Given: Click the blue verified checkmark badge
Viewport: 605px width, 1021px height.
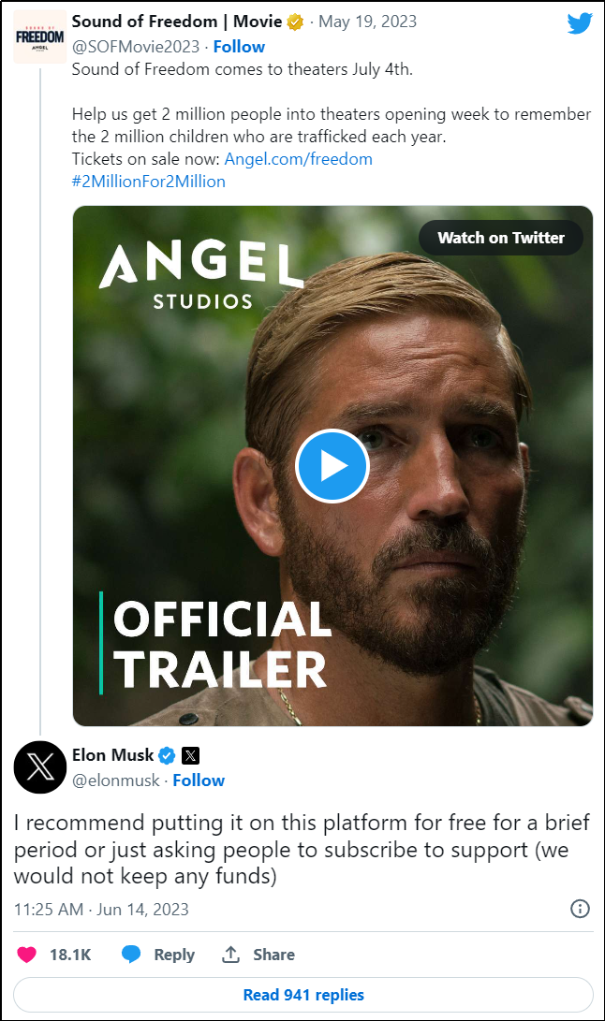Looking at the screenshot, I should point(167,755).
